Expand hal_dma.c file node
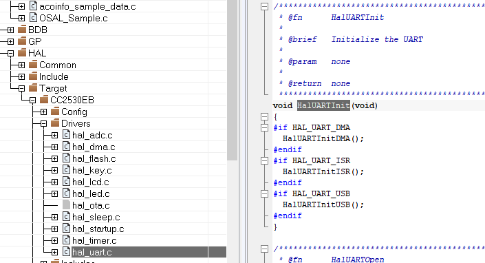The image size is (485, 263). tap(55, 147)
